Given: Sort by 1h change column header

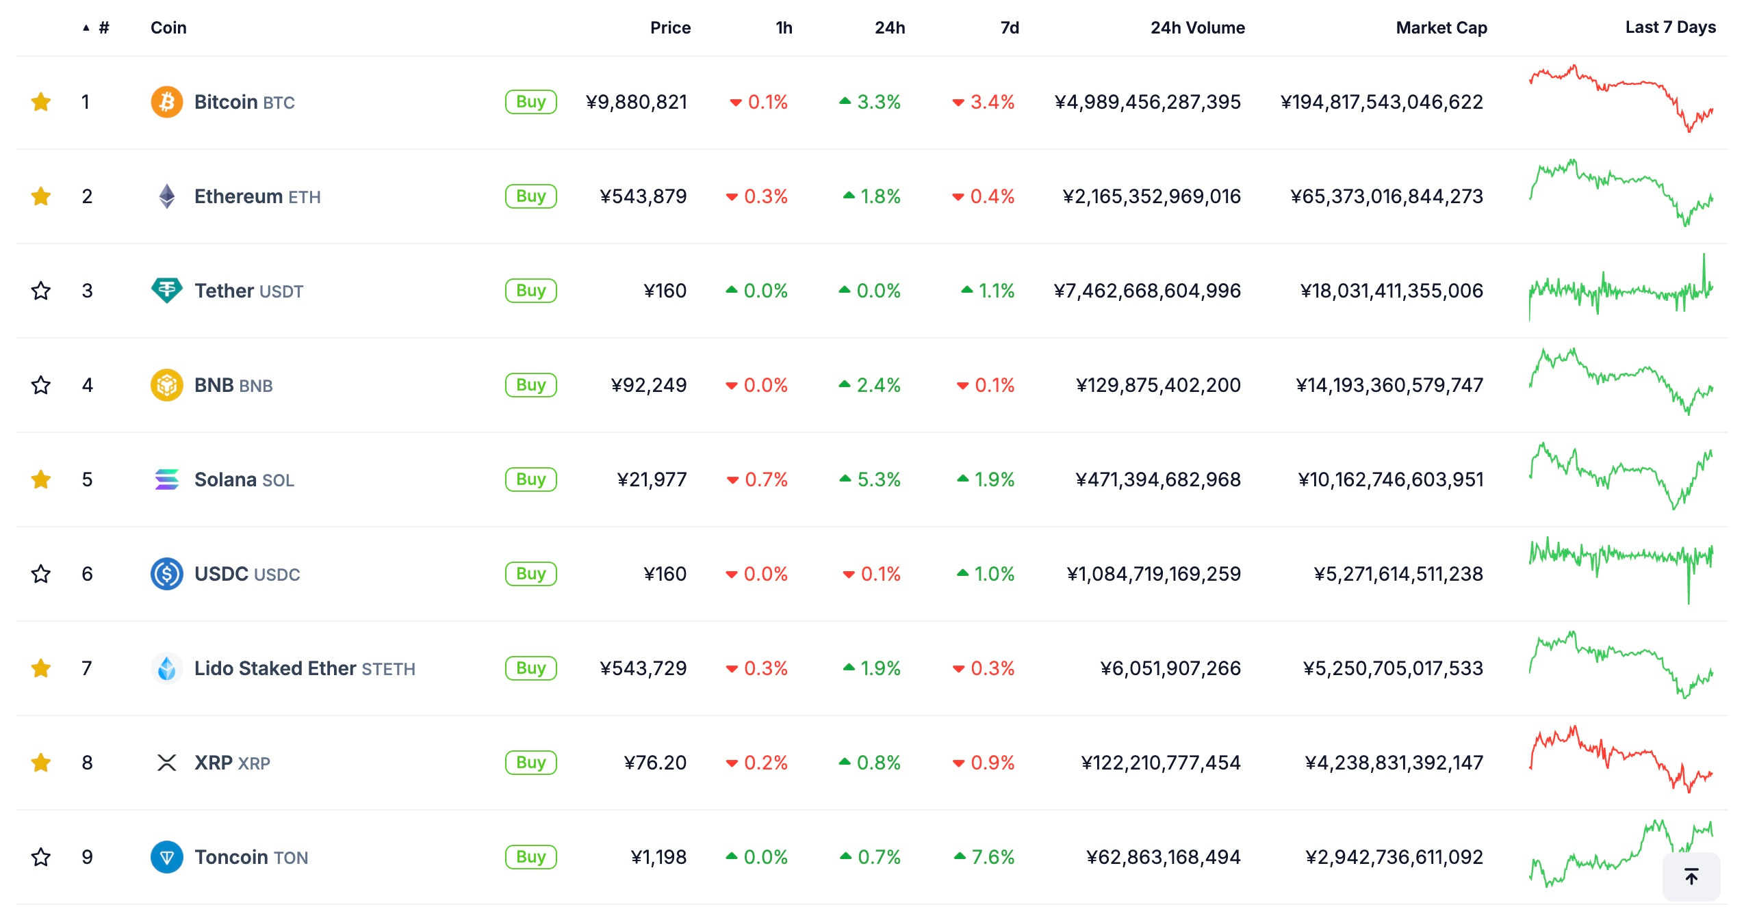Looking at the screenshot, I should click(784, 28).
